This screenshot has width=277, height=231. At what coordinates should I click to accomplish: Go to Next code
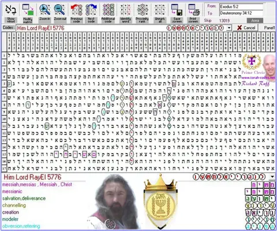pos(91,10)
